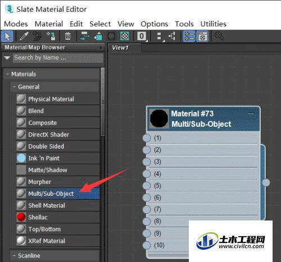Click input socket for slot (4)
This screenshot has height=262, width=281.
click(x=147, y=174)
